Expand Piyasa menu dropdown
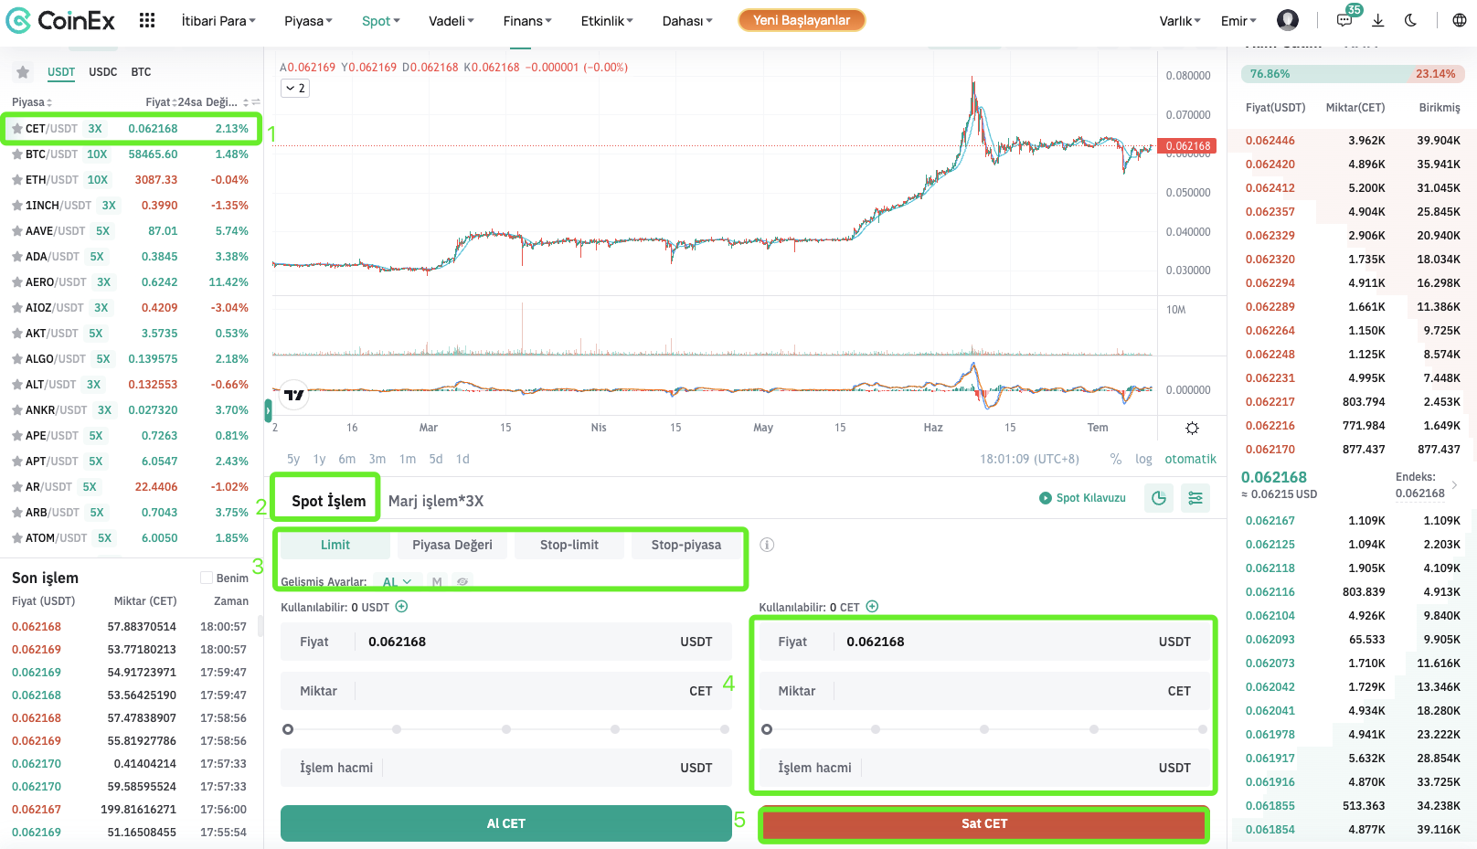 308,21
